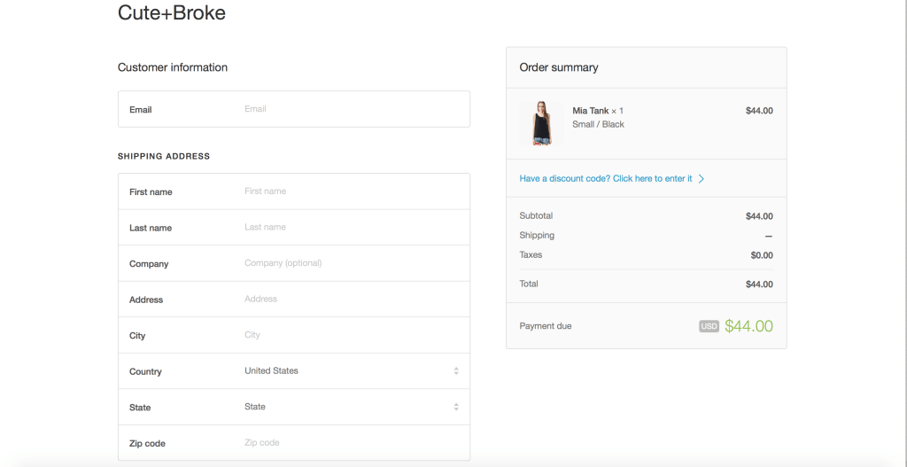Click the up-down arrows in the State row
This screenshot has height=467, width=907.
click(456, 407)
